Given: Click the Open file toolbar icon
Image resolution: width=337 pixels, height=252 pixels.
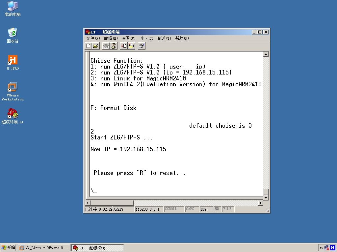Looking at the screenshot, I should 96,46.
